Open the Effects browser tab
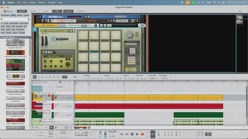This screenshot has width=248, height=139. pyautogui.click(x=13, y=15)
